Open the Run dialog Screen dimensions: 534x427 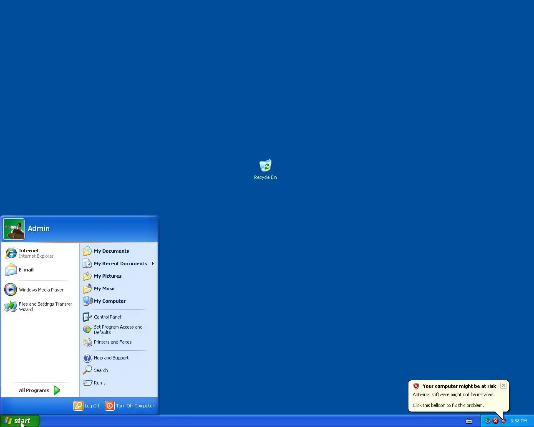click(118, 383)
